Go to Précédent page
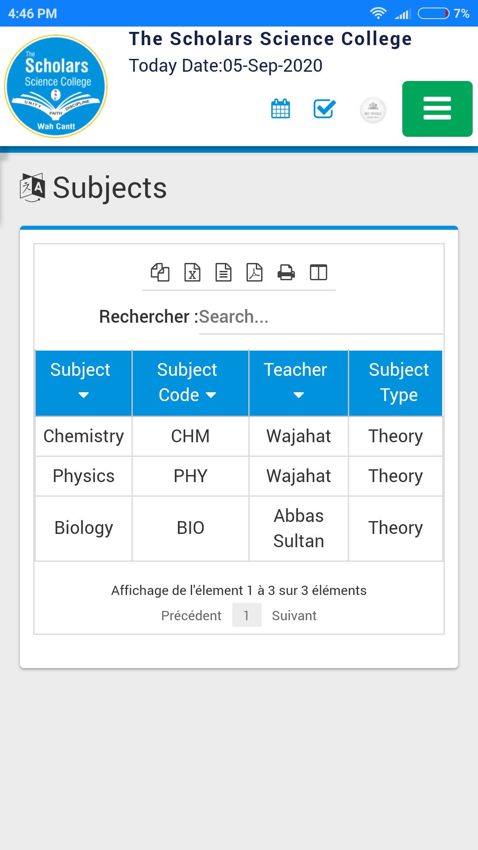This screenshot has height=850, width=478. pyautogui.click(x=191, y=615)
